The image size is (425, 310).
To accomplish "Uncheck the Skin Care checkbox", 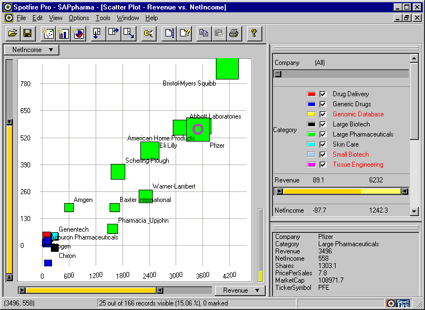I will click(x=323, y=144).
